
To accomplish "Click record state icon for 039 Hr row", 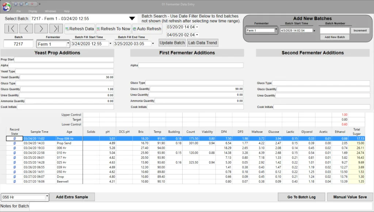I will click(15, 167).
